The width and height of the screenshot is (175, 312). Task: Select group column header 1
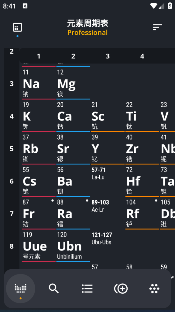click(39, 56)
